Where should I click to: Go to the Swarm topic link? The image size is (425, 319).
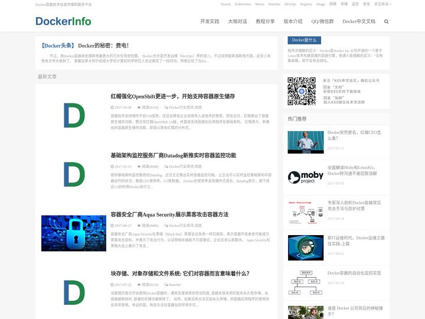225,4
